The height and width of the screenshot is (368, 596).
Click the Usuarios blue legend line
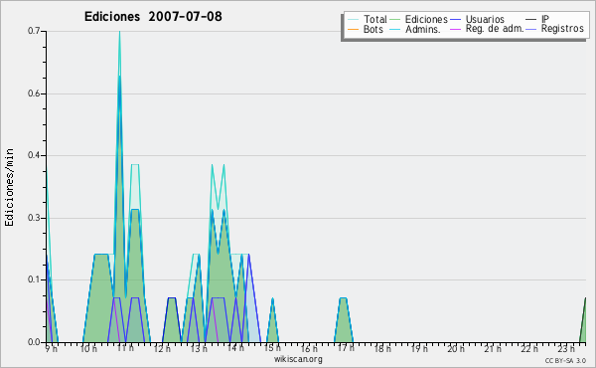(x=455, y=20)
